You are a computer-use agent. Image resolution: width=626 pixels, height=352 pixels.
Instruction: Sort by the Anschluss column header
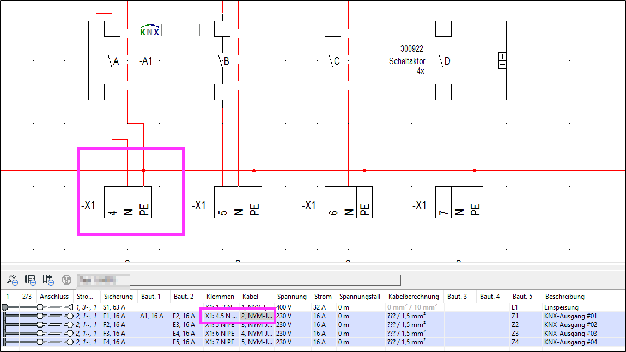click(54, 296)
